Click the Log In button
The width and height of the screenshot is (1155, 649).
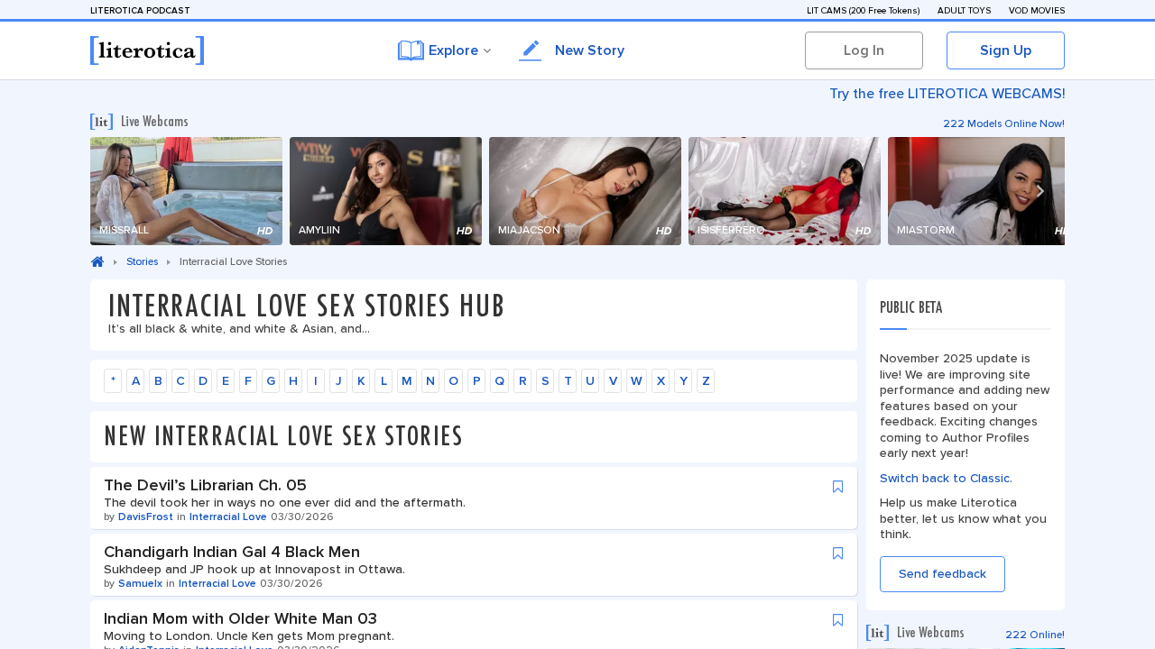[x=864, y=50]
